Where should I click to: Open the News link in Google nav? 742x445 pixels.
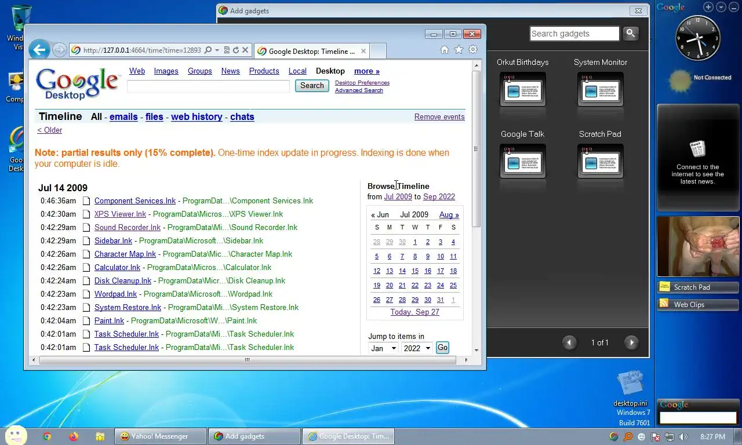click(x=230, y=71)
